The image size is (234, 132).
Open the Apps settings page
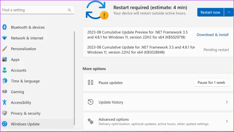coord(15,60)
